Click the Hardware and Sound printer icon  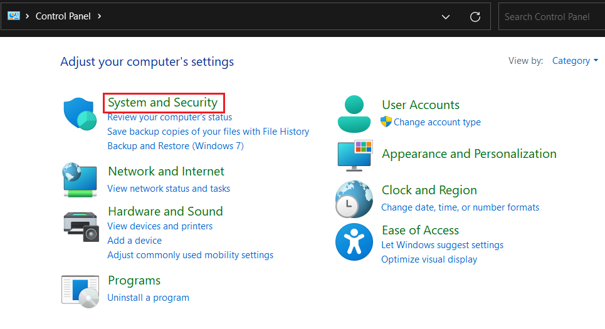point(81,226)
